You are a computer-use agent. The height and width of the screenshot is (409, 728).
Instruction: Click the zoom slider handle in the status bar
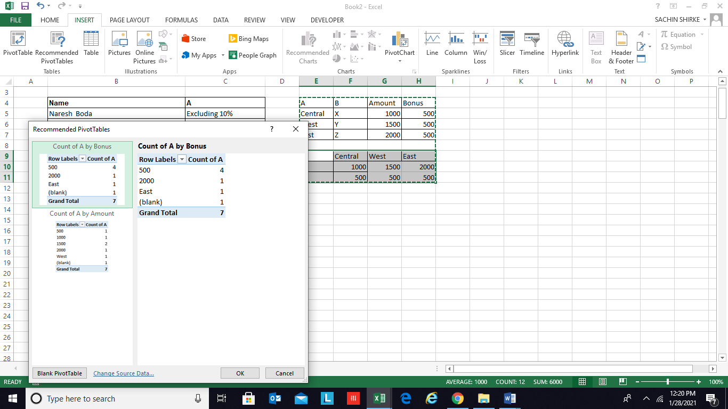click(x=668, y=382)
